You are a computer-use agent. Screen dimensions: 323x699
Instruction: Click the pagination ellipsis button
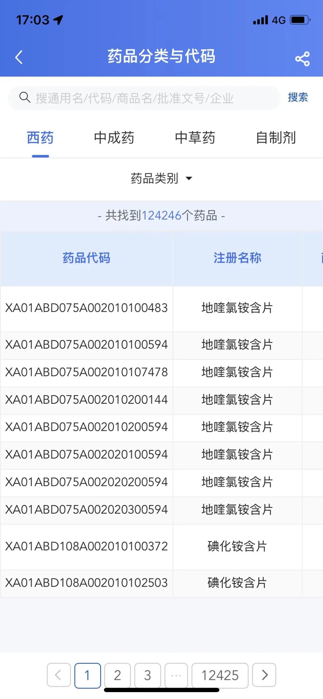pos(176,675)
